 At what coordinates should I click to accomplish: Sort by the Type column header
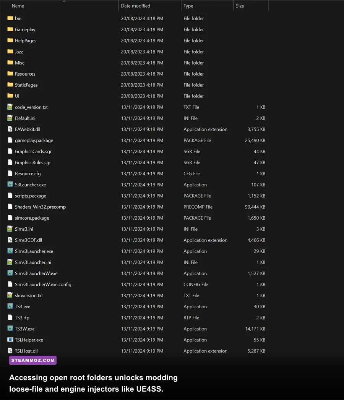click(x=188, y=6)
